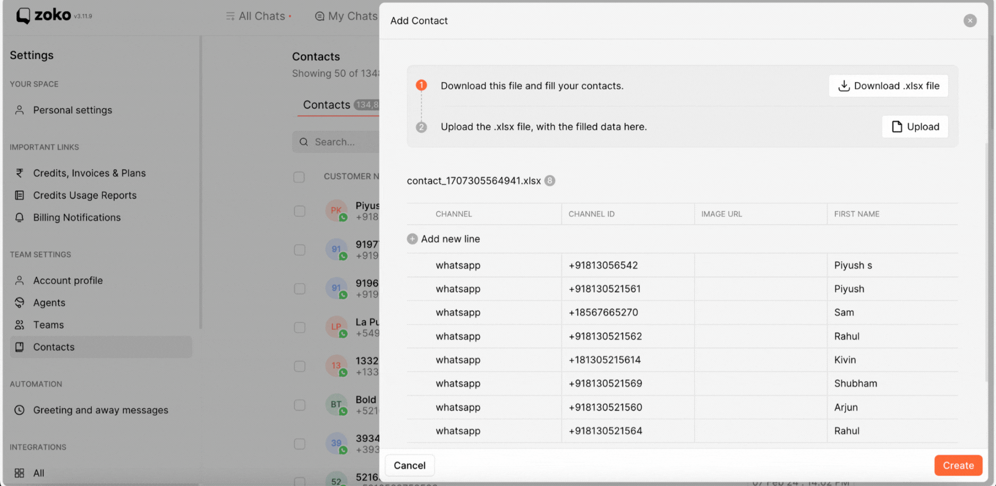Open the My Chats tab
The height and width of the screenshot is (486, 996).
click(346, 16)
